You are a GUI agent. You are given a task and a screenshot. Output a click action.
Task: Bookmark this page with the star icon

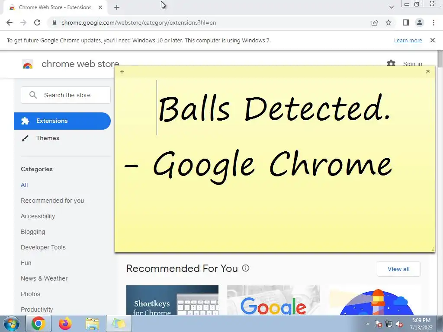pyautogui.click(x=388, y=22)
